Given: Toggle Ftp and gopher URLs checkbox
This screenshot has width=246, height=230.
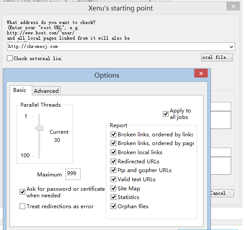Looking at the screenshot, I should 113,170.
